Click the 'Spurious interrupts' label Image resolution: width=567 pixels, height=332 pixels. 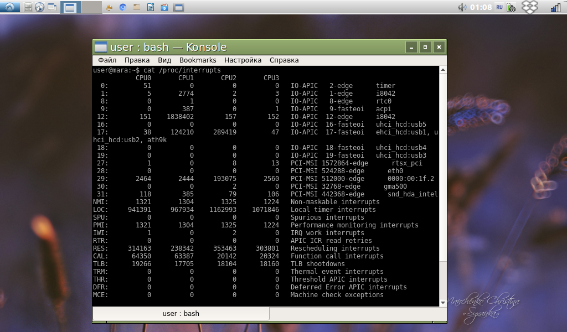(x=327, y=217)
